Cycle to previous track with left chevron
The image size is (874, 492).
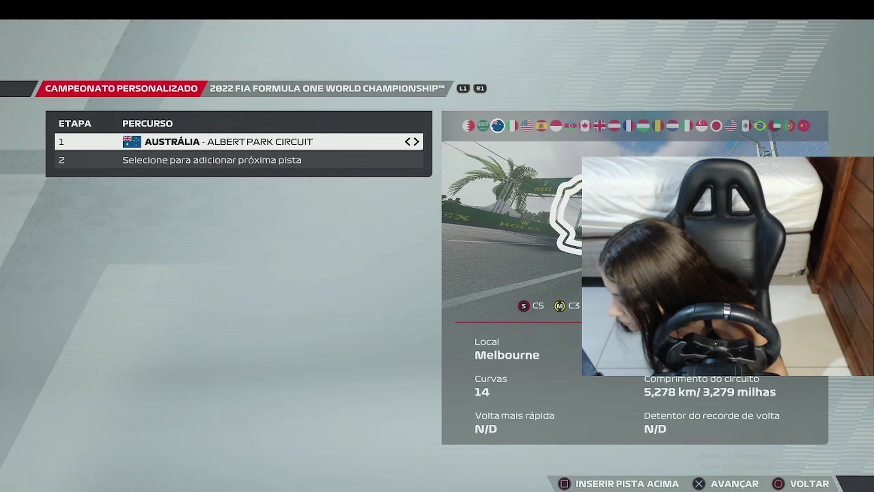408,142
